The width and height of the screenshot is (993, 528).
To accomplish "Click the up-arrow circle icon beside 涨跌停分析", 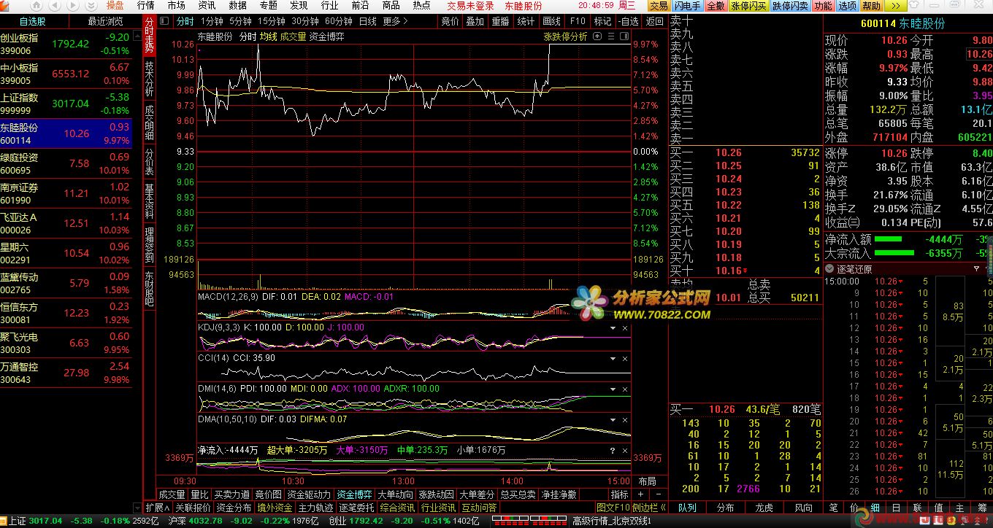I will pos(597,36).
